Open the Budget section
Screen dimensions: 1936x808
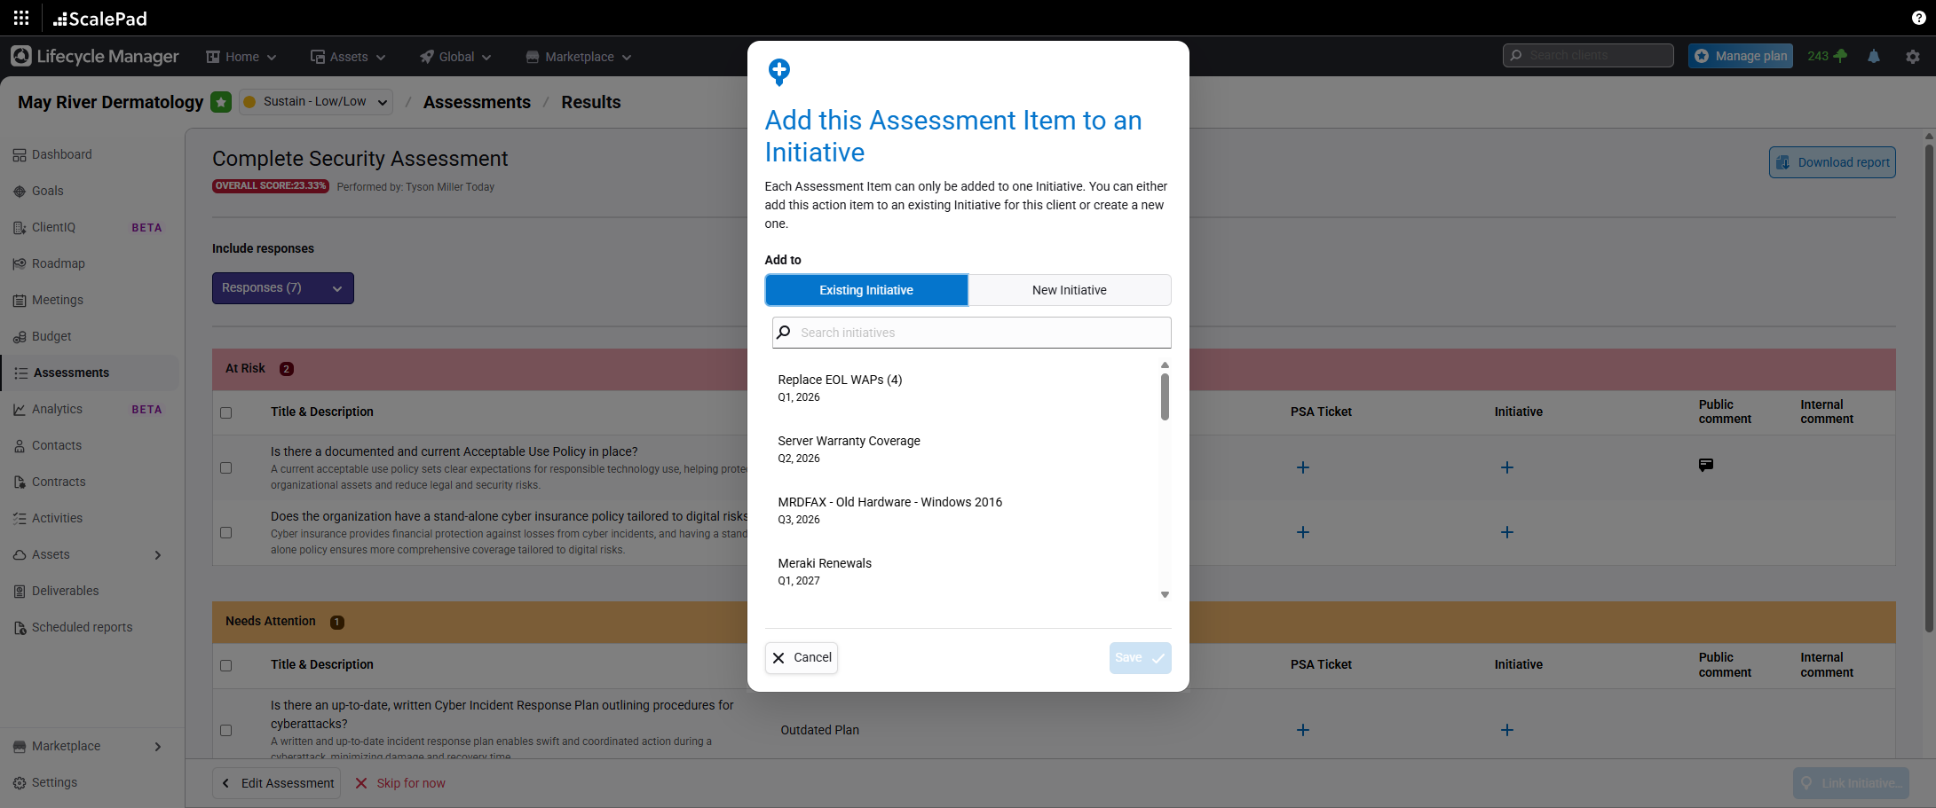click(x=51, y=336)
